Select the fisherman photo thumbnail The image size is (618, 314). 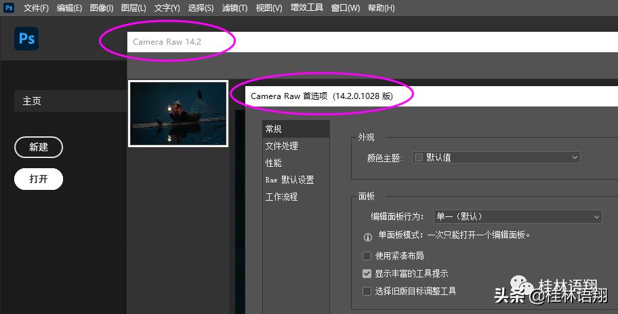tap(178, 114)
